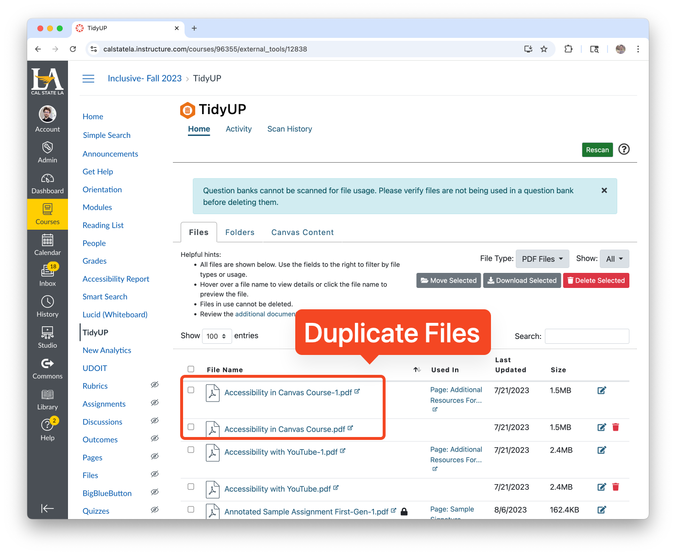Viewport: 676px width, 555px height.
Task: Edit Accessibility in Canvas Course.pdf via pencil icon
Action: coord(601,427)
